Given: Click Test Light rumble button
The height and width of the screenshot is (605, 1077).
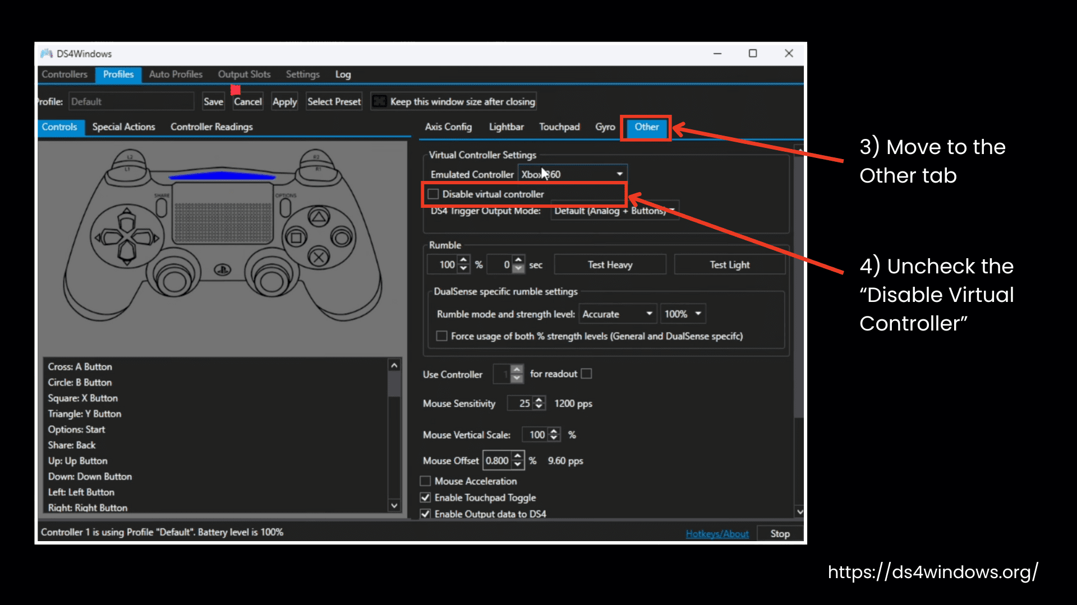Looking at the screenshot, I should point(729,264).
